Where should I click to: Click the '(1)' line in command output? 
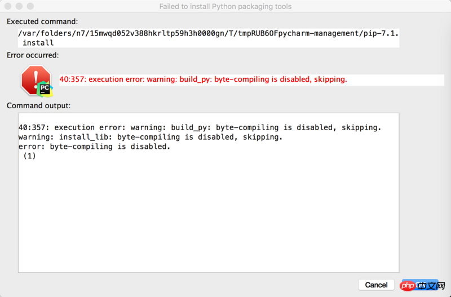29,156
